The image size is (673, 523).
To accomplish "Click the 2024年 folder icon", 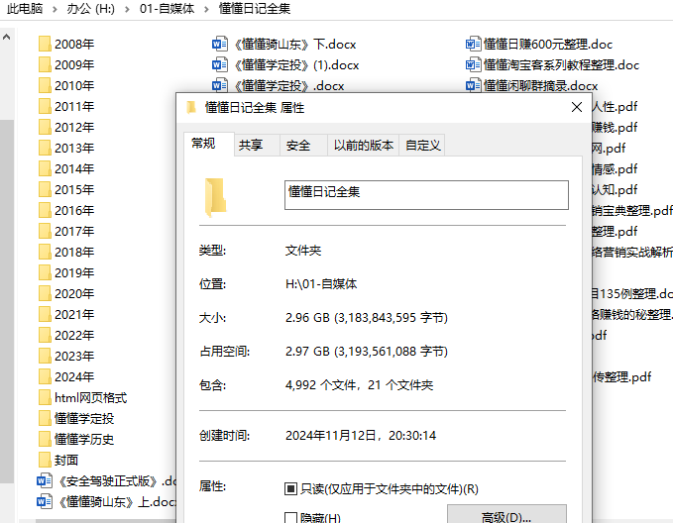I will click(45, 376).
